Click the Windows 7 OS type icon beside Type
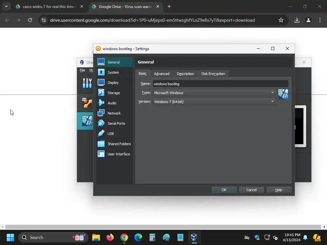 point(283,94)
